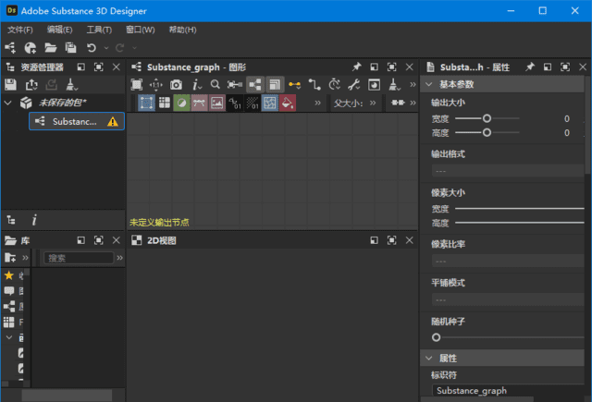The image size is (592, 402).
Task: Open the 工具(T) menu
Action: click(x=99, y=30)
